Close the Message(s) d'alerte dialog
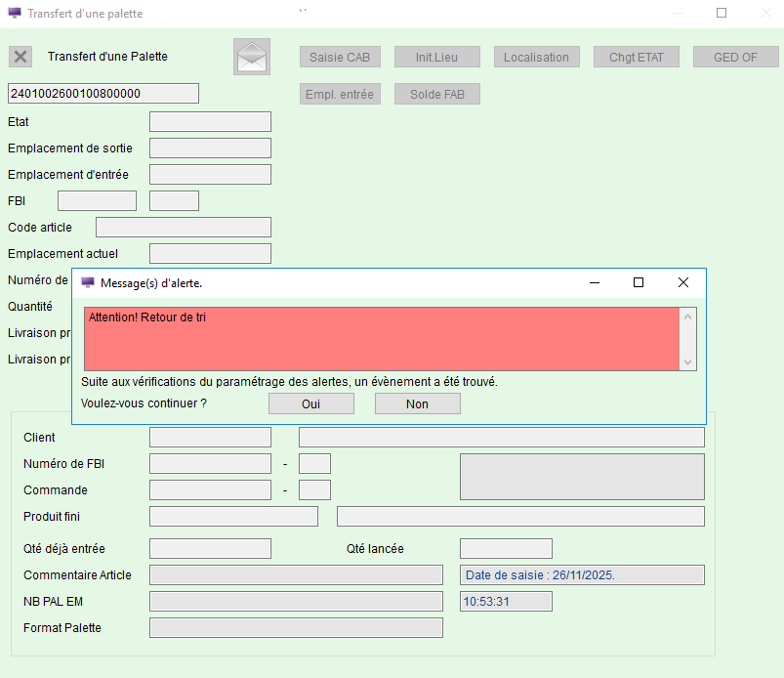 [x=683, y=282]
